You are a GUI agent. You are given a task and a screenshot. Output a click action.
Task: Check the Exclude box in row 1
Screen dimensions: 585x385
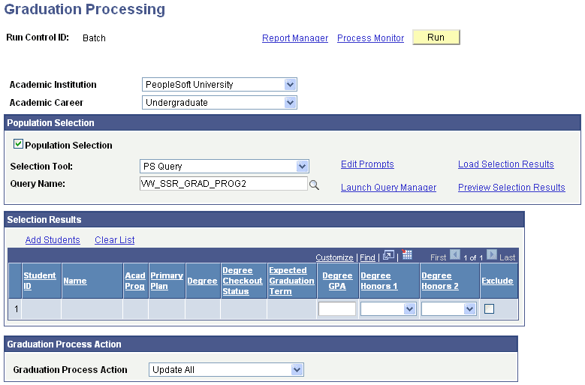point(489,308)
